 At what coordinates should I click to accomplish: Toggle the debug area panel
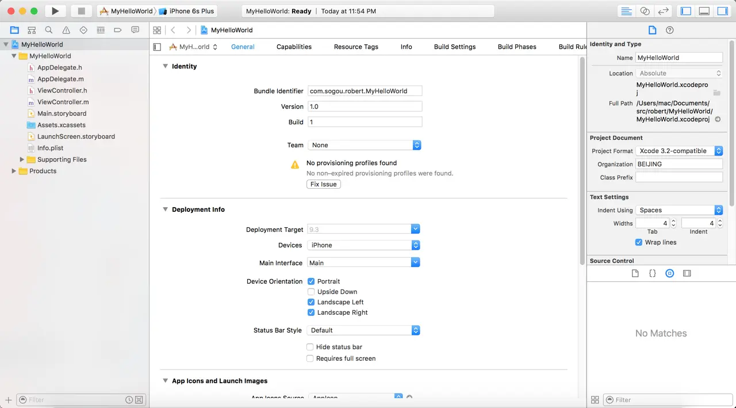coord(704,11)
